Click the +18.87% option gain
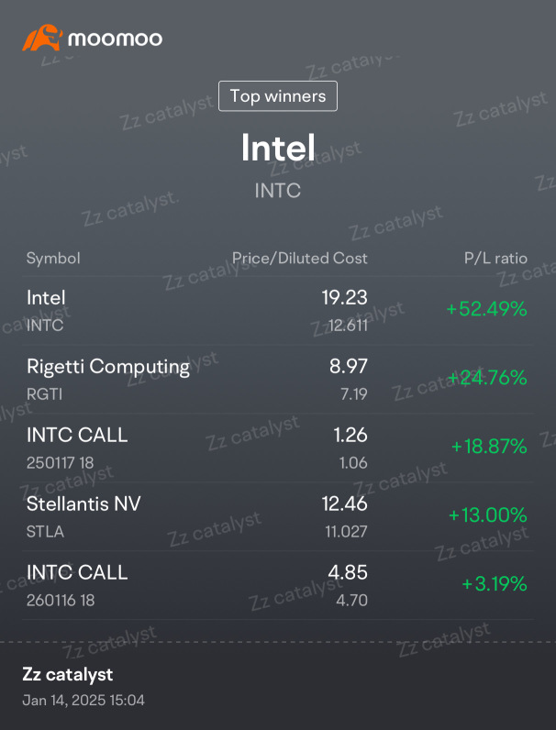The height and width of the screenshot is (730, 556). point(489,447)
